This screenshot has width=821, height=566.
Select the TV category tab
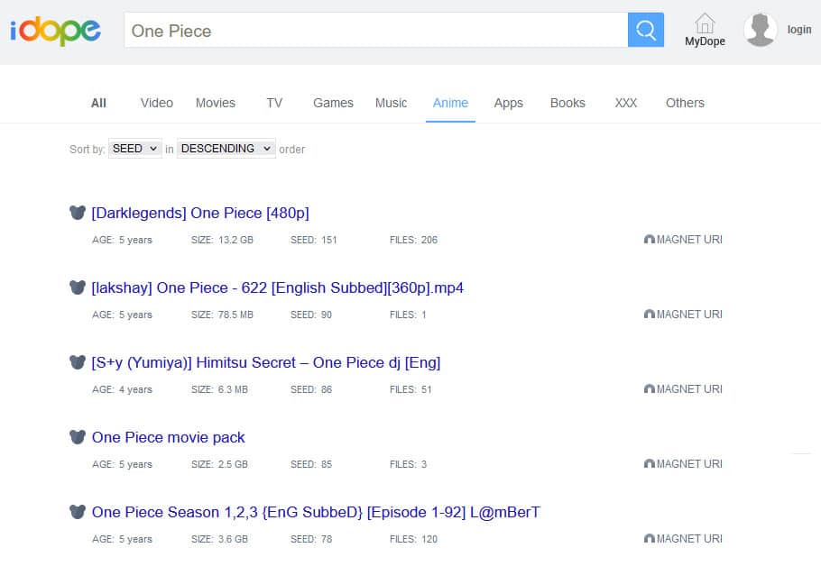(x=274, y=103)
